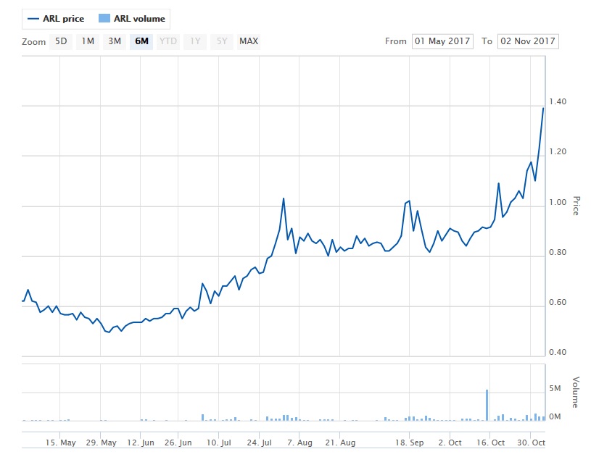The image size is (591, 457).
Task: Pick the 1Y zoom option
Action: [194, 41]
